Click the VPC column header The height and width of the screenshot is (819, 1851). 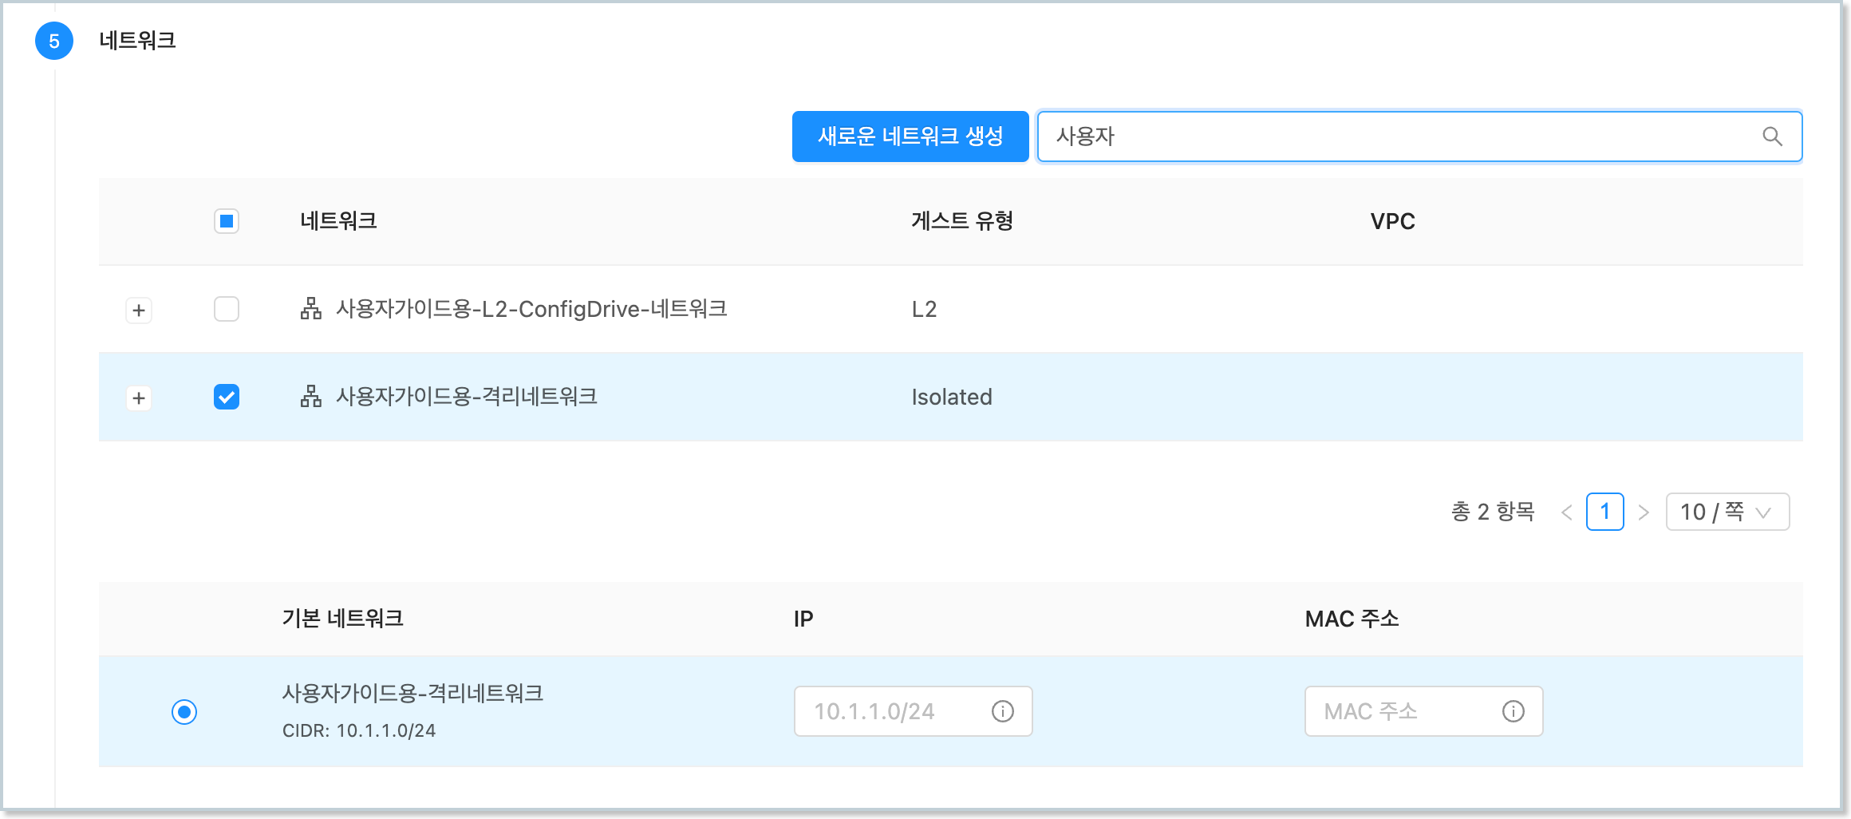pyautogui.click(x=1393, y=221)
